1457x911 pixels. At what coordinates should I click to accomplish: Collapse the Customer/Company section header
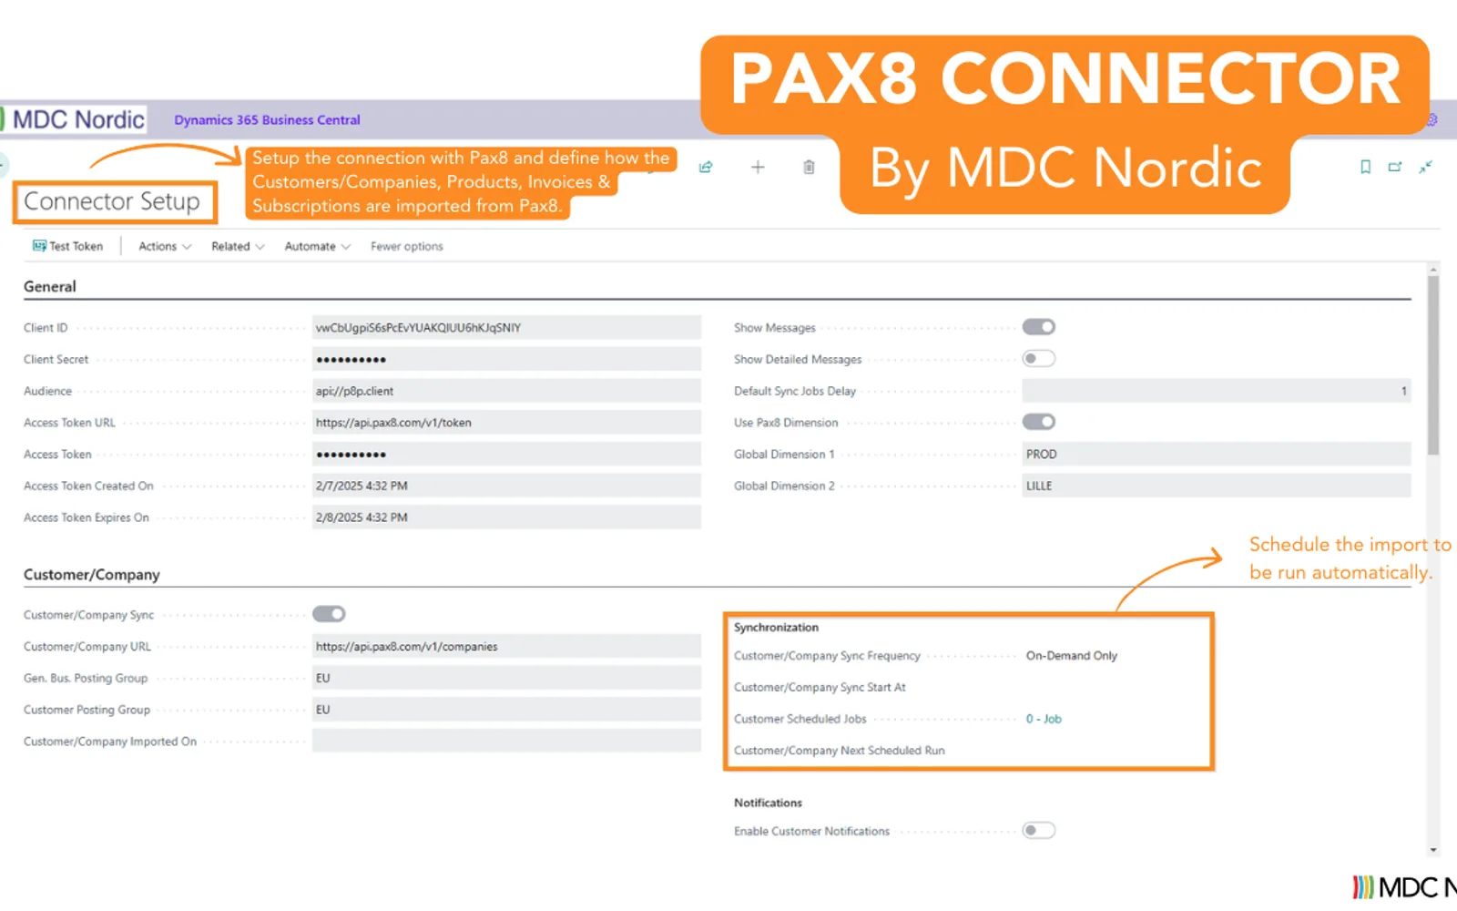pyautogui.click(x=91, y=575)
